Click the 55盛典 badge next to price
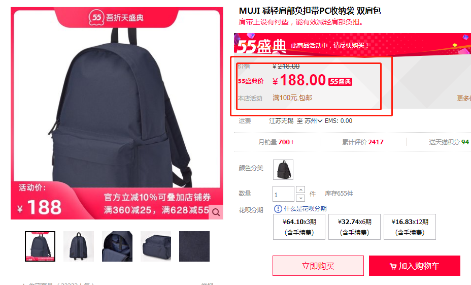 tap(340, 82)
